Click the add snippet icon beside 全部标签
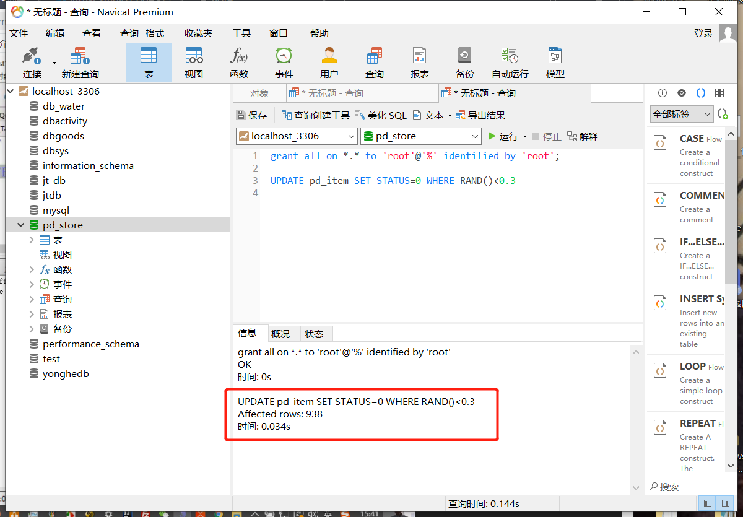The image size is (743, 517). coord(723,114)
